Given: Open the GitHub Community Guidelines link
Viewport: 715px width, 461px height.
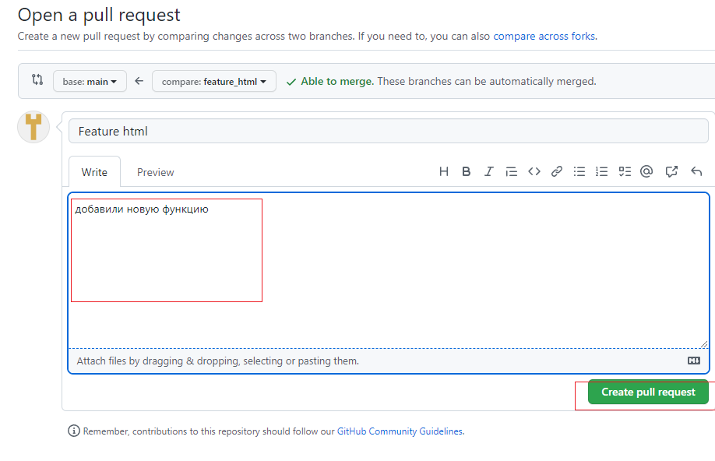Looking at the screenshot, I should 400,431.
